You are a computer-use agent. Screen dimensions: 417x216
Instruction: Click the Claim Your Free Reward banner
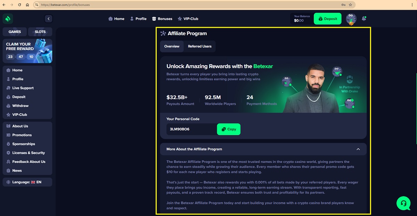[27, 51]
